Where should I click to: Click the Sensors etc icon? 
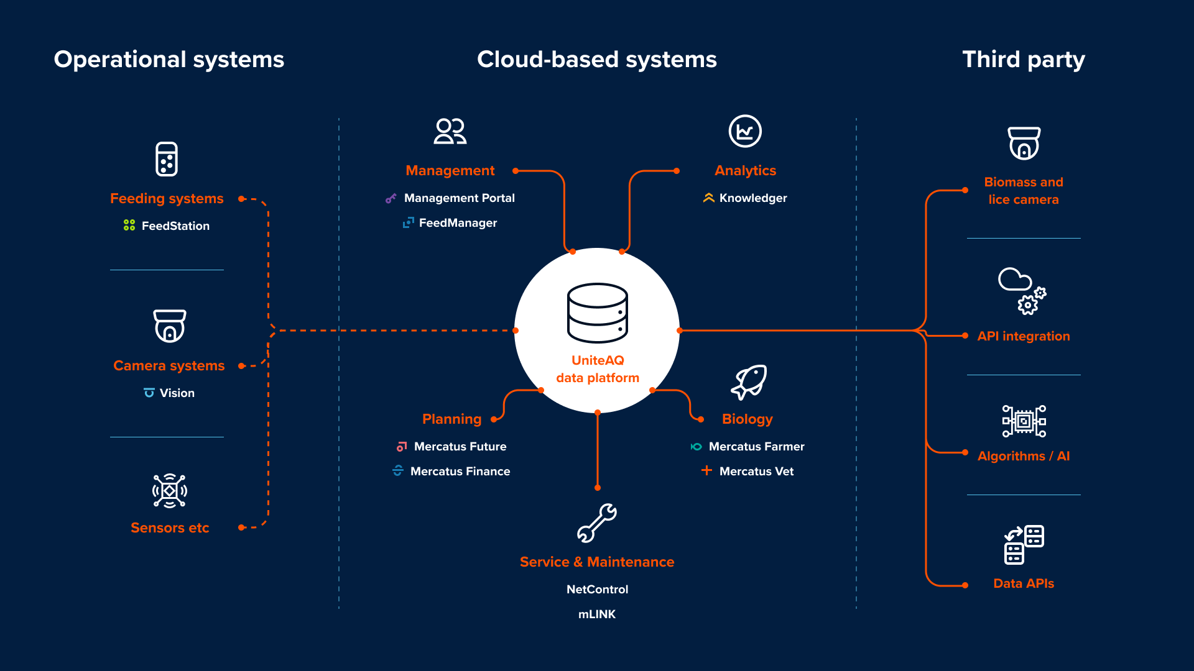169,491
